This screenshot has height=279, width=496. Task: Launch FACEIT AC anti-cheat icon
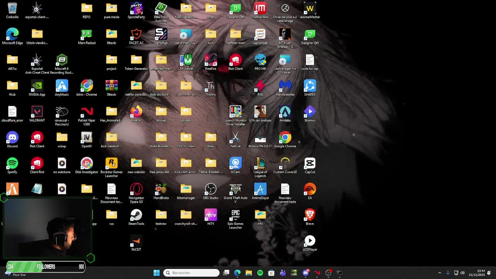pyautogui.click(x=136, y=37)
